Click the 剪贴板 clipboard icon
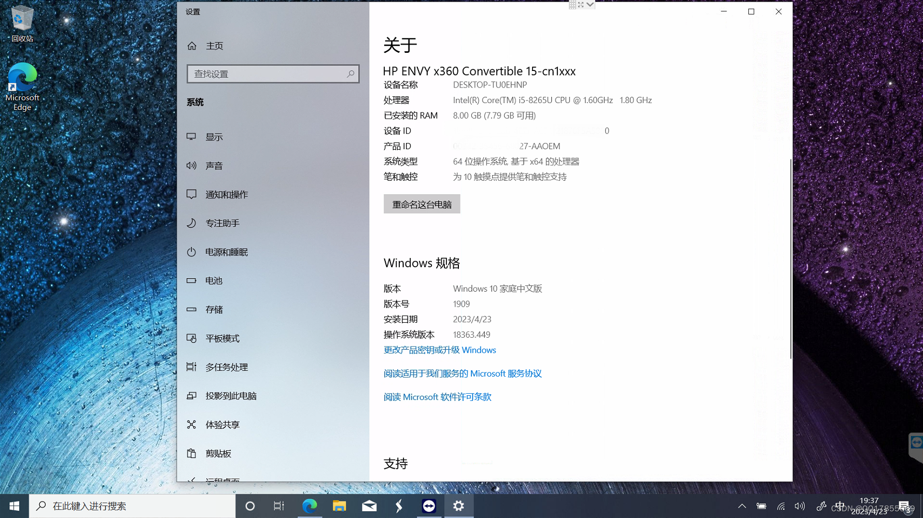 (x=191, y=453)
